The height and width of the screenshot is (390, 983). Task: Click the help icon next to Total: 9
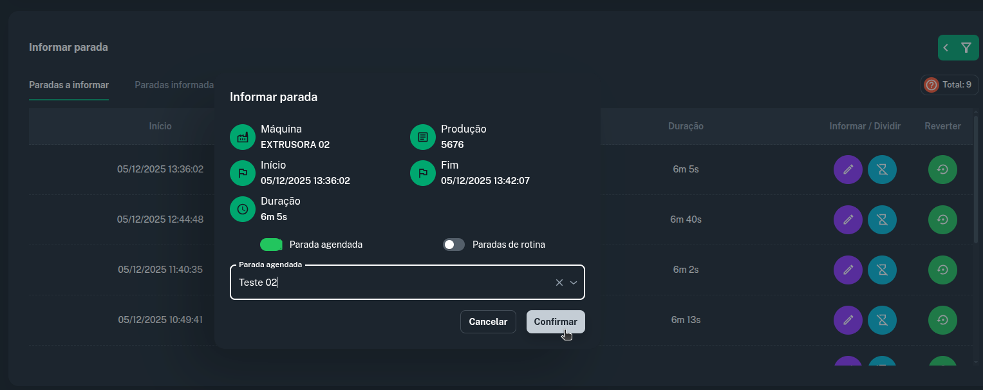[931, 84]
